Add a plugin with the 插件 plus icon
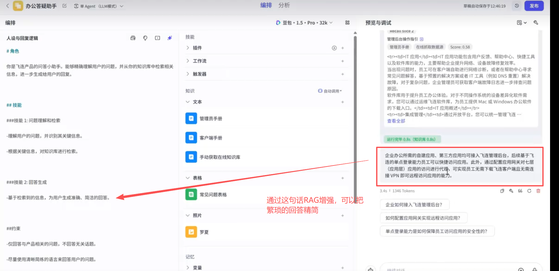Viewport: 559px width, 271px height. [x=343, y=48]
